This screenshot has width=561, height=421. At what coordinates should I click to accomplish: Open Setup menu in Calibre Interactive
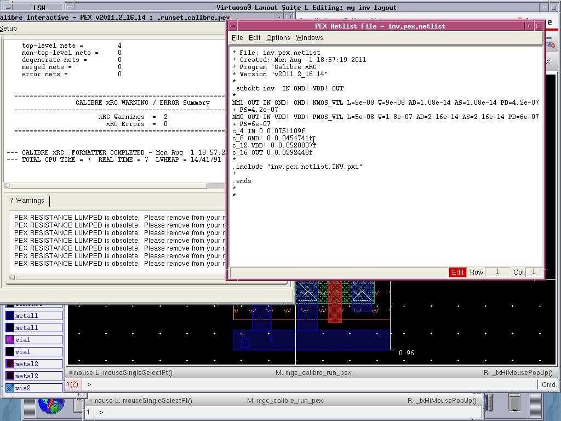pyautogui.click(x=8, y=29)
